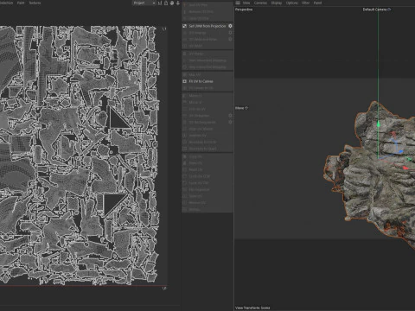The image size is (415, 311).
Task: Click the Copy UV command
Action: (195, 156)
